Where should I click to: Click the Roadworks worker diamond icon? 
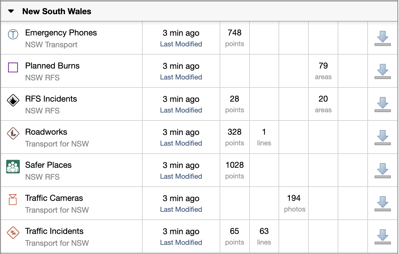[13, 134]
